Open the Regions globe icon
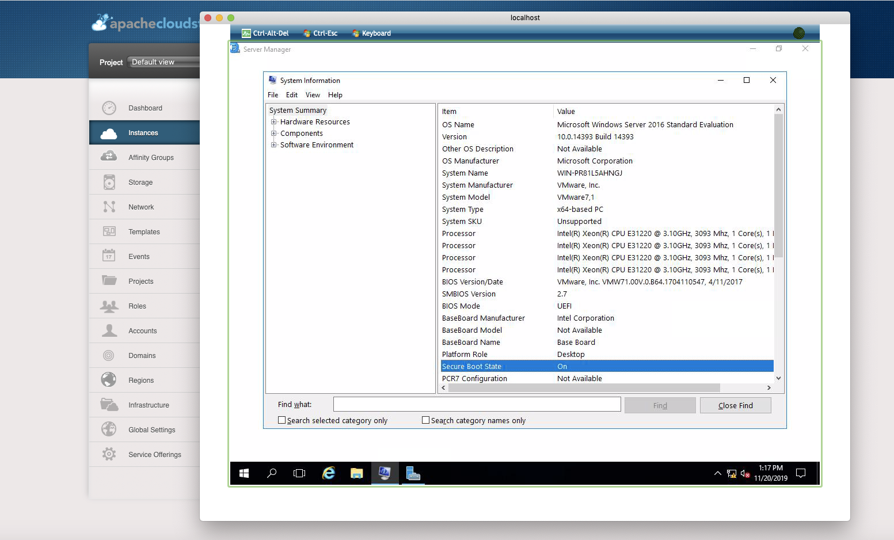 click(109, 379)
